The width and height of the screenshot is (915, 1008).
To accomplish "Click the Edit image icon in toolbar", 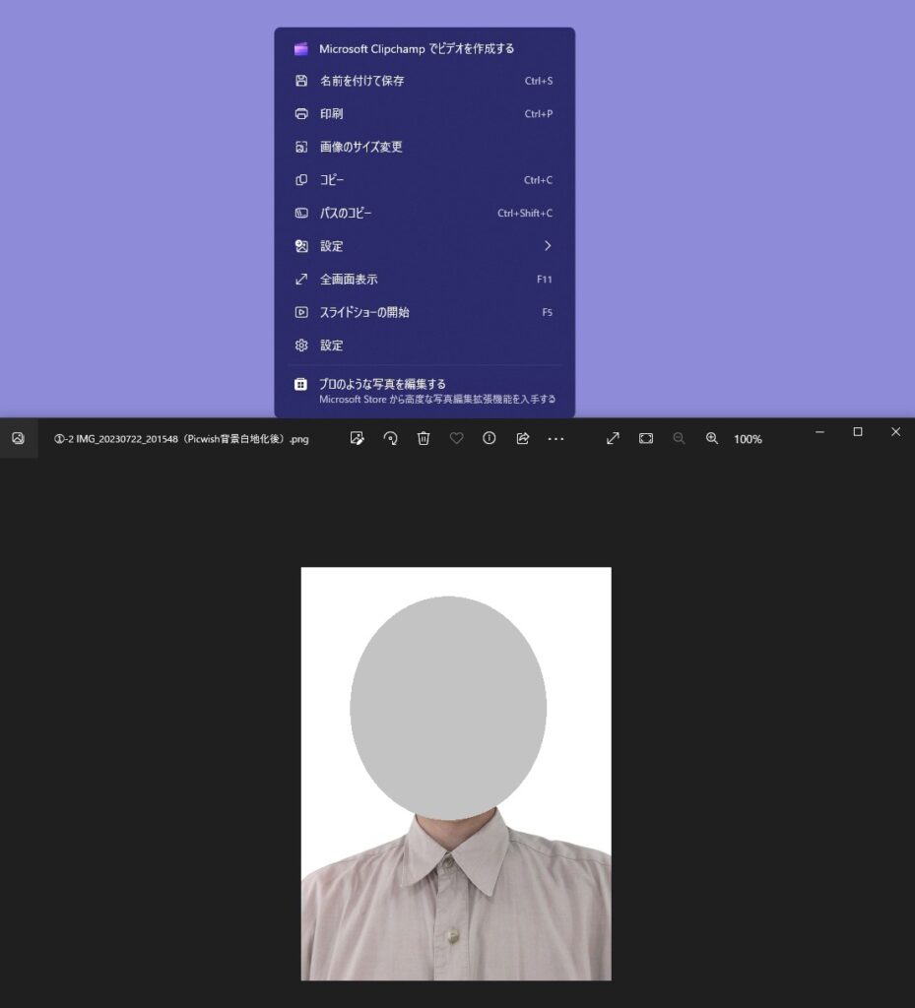I will [358, 438].
